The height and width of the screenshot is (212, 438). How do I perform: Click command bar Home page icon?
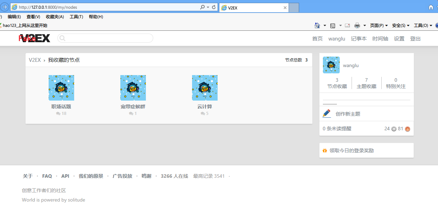(x=317, y=25)
